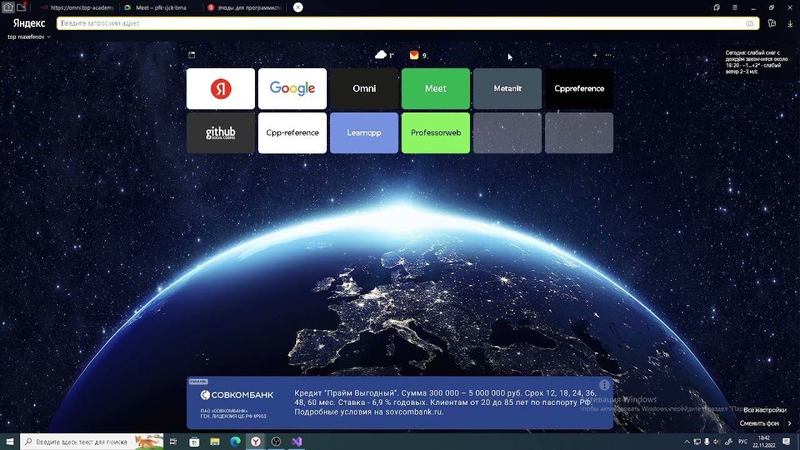
Task: Open the cloud weather widget
Action: click(x=384, y=55)
